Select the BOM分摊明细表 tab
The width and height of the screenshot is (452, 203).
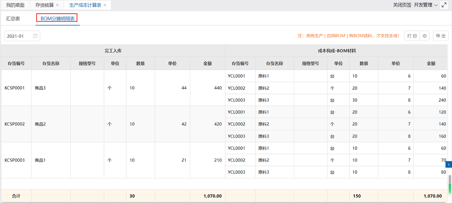click(x=57, y=19)
